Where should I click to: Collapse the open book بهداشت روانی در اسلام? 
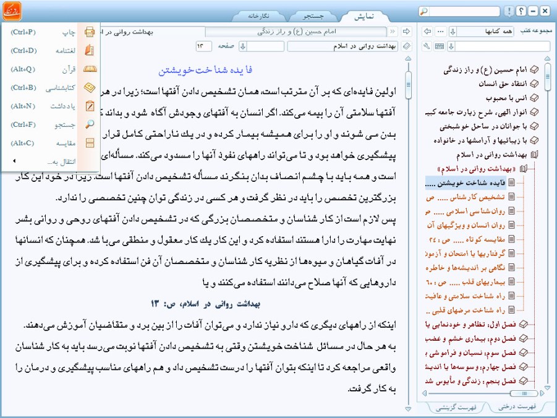pyautogui.click(x=534, y=155)
